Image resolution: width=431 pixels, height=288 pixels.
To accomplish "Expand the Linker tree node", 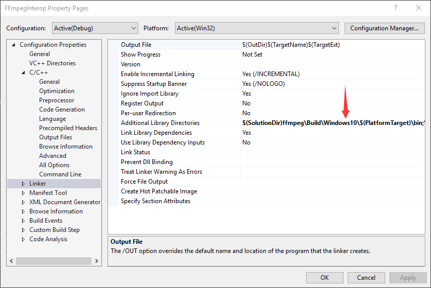I will (x=23, y=184).
